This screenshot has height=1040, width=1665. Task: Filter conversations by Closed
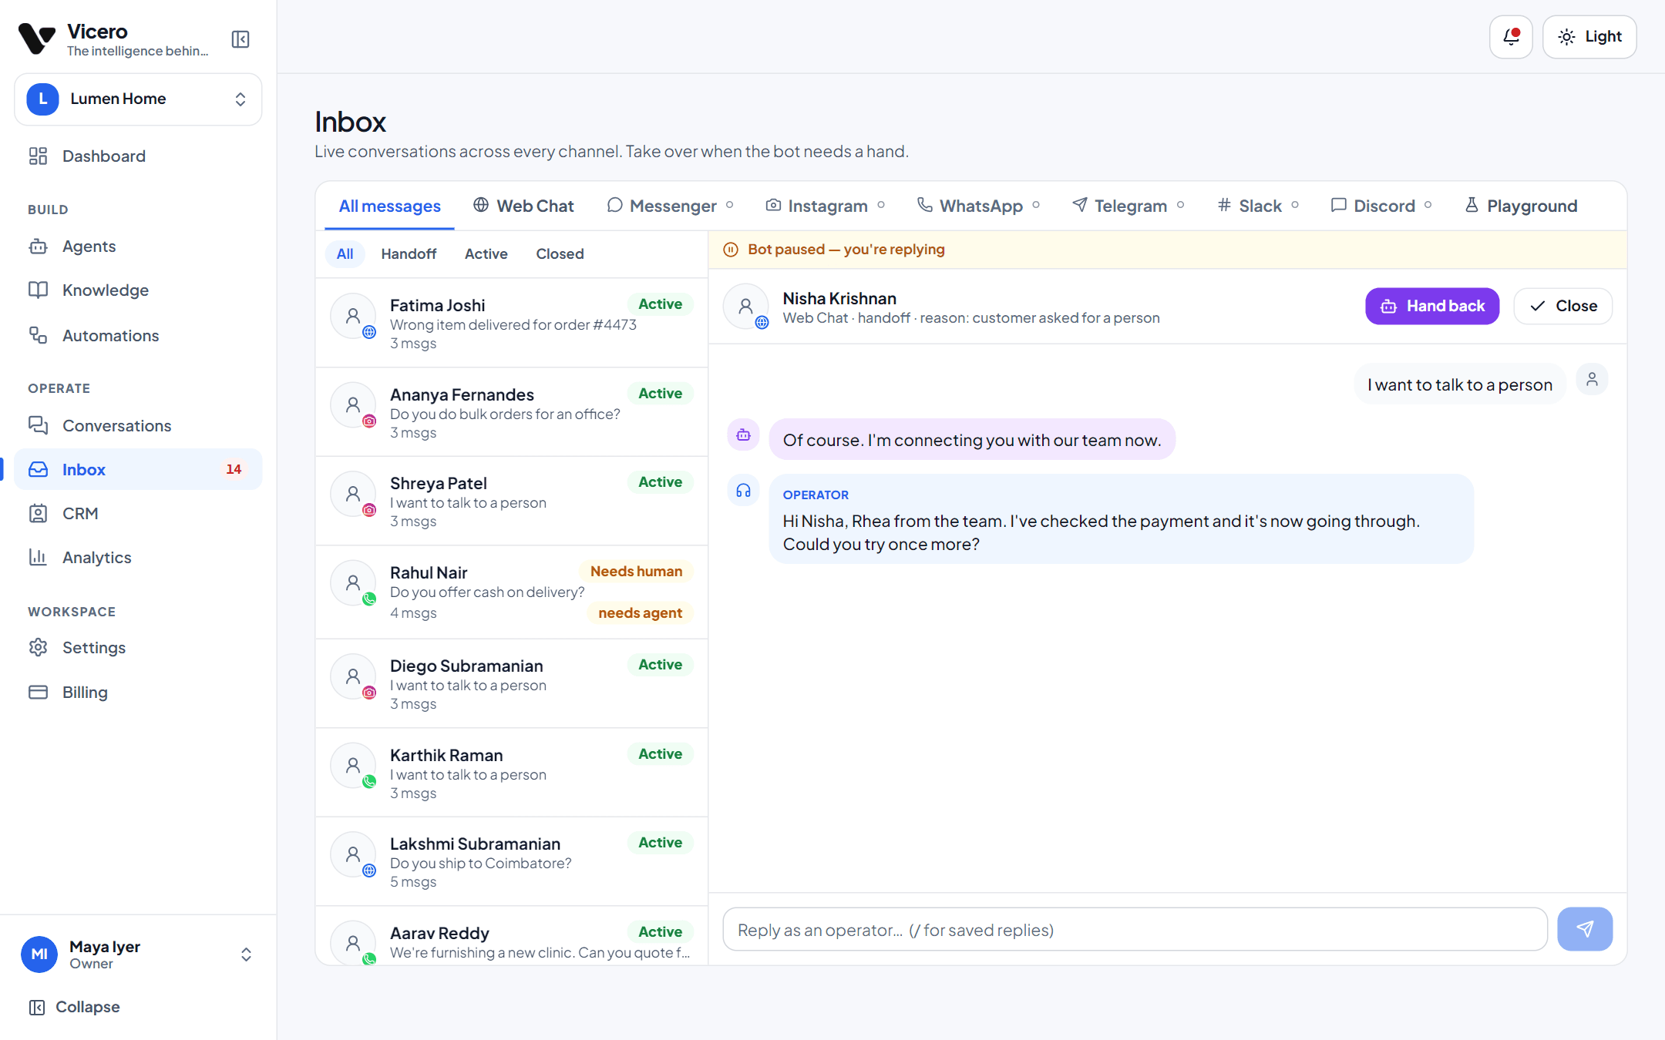(x=560, y=254)
